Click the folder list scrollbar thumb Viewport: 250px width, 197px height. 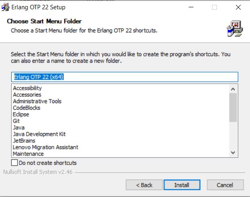coord(233,108)
